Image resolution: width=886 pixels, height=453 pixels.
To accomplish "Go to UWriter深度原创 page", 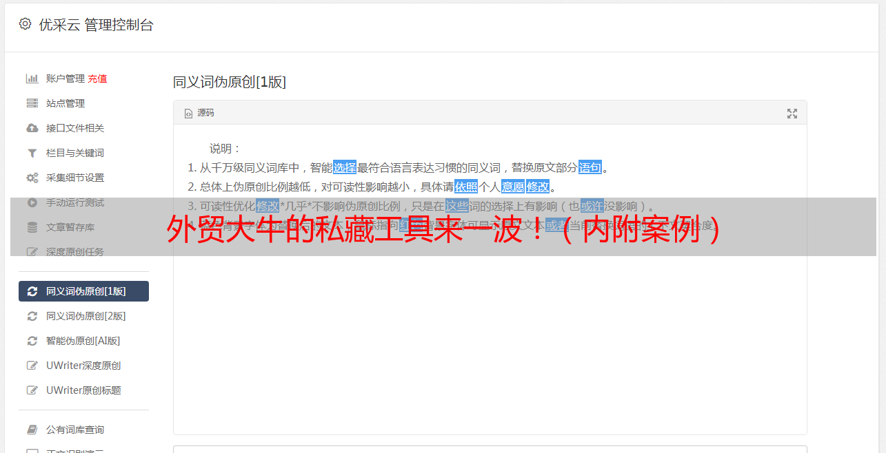I will pyautogui.click(x=83, y=366).
